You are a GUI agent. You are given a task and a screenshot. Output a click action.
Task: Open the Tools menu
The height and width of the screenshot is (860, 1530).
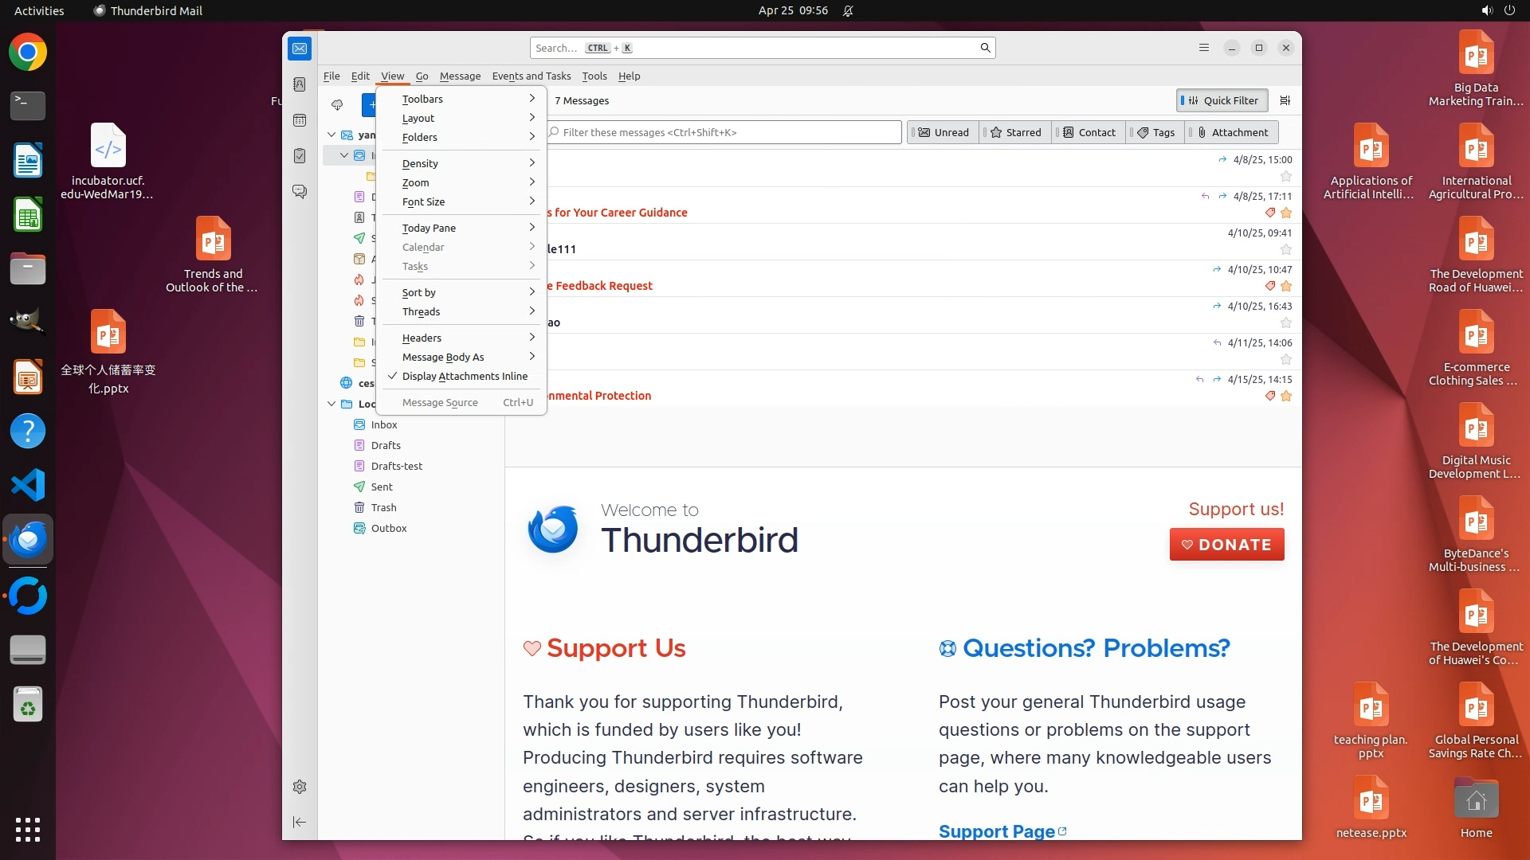594,76
